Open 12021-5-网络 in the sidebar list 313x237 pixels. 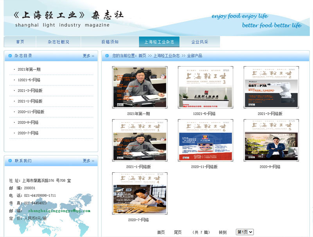coord(29,80)
